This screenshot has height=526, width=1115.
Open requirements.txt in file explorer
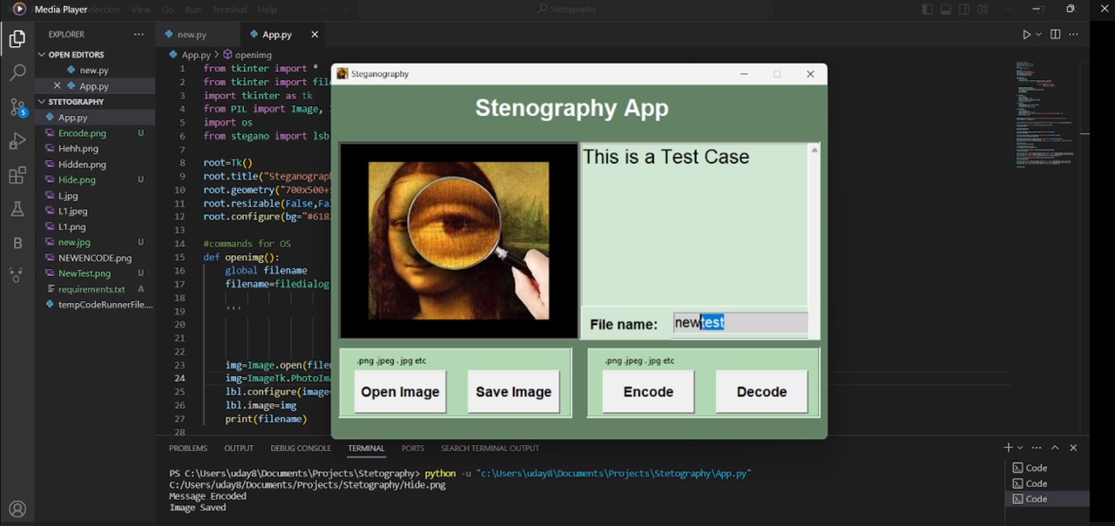pos(95,289)
